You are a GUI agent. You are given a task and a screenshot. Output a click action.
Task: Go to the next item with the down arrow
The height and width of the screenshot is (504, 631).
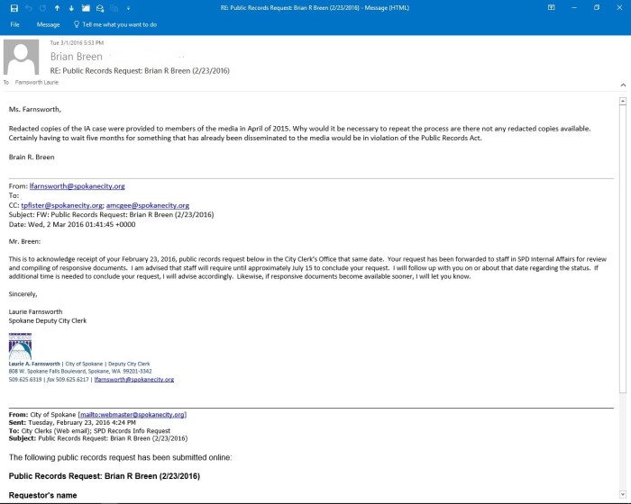[x=71, y=8]
